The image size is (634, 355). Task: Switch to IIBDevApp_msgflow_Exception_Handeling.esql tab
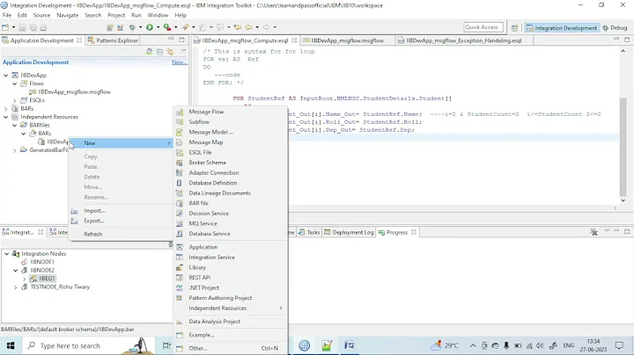point(464,40)
